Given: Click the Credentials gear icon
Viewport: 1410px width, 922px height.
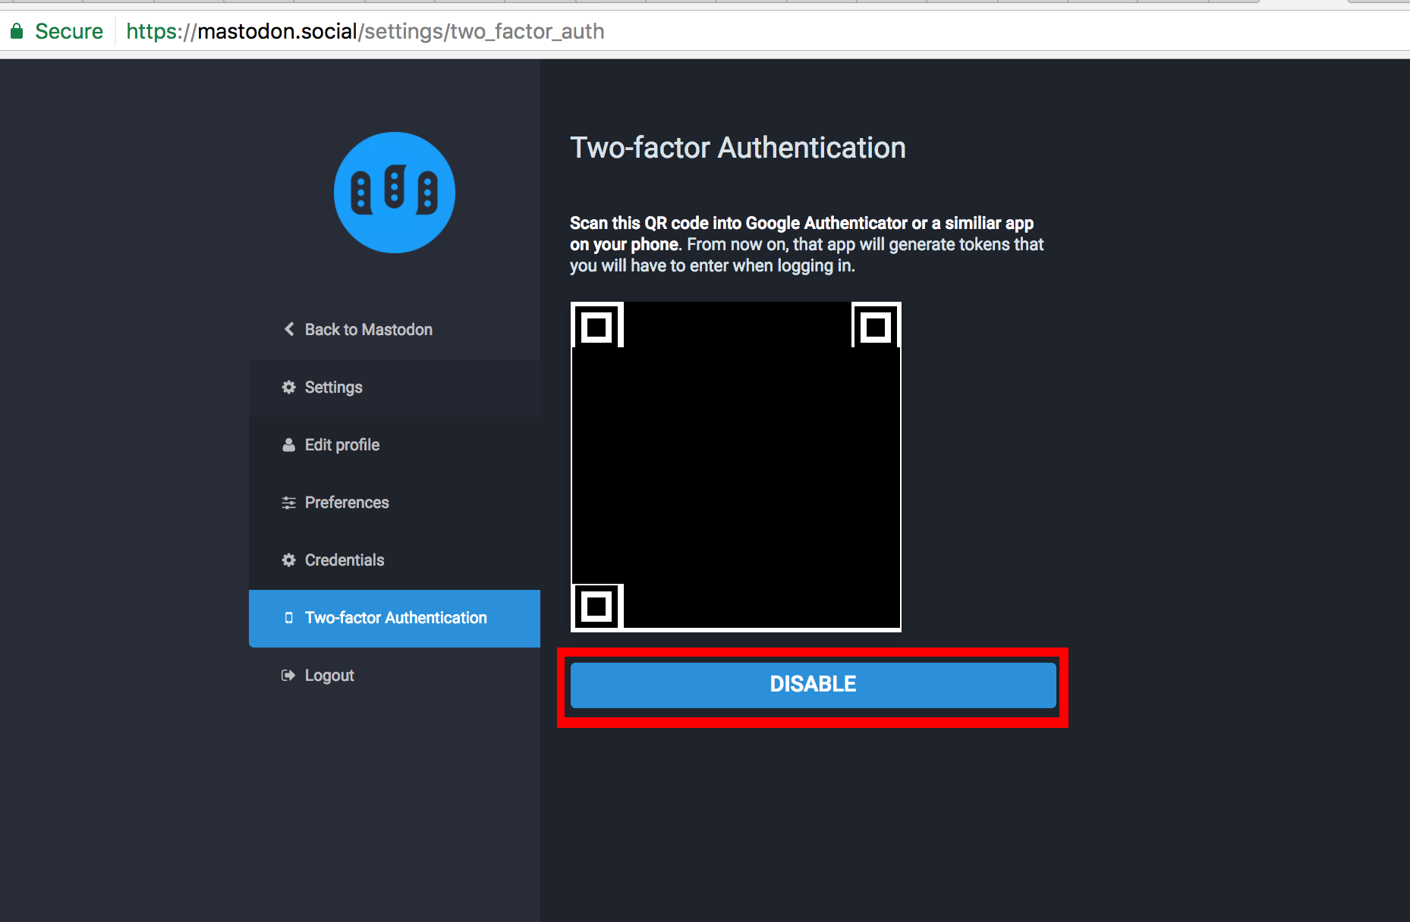Looking at the screenshot, I should click(x=288, y=560).
